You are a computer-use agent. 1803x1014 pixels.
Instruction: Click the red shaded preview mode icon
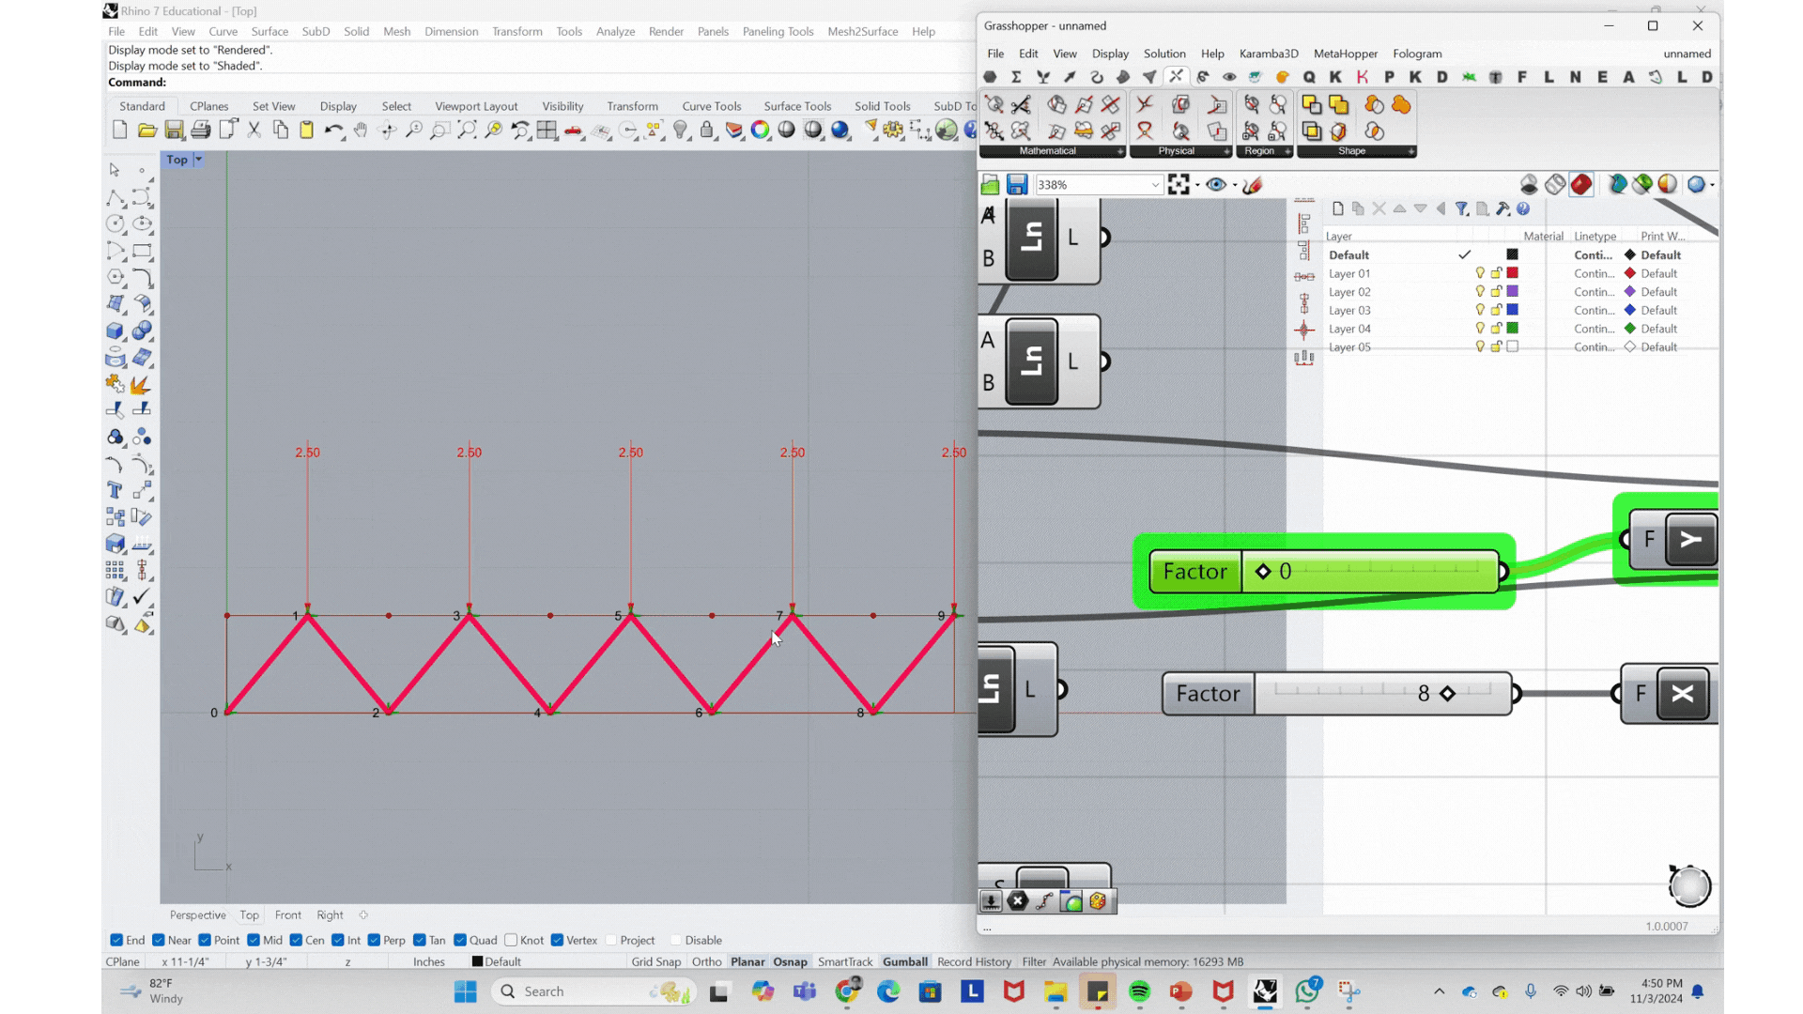pos(1581,184)
